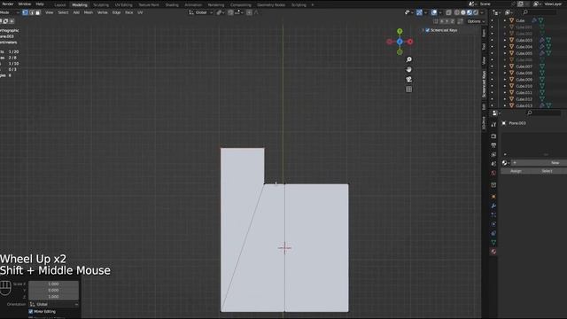Expand the Cube.010 outliner row
This screenshot has height=319, width=567.
click(505, 86)
